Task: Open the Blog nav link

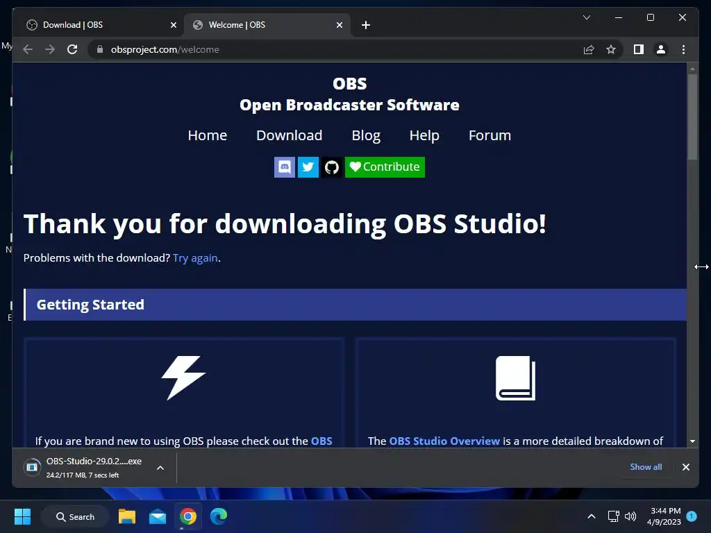Action: point(366,135)
